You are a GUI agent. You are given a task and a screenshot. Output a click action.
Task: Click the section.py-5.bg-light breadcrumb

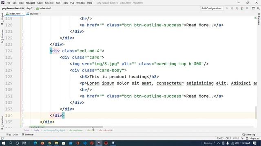54,130
